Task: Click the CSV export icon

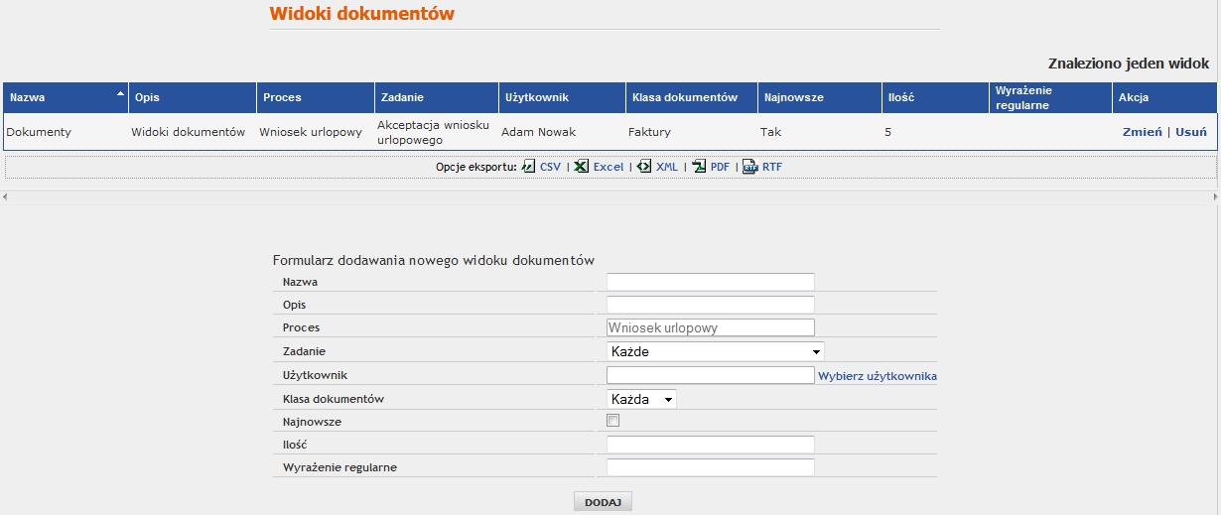Action: tap(528, 167)
